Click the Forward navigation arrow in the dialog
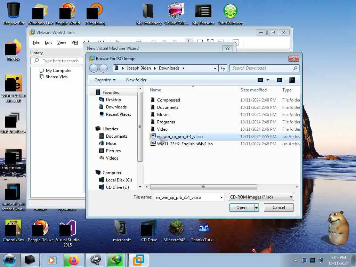 pos(103,68)
